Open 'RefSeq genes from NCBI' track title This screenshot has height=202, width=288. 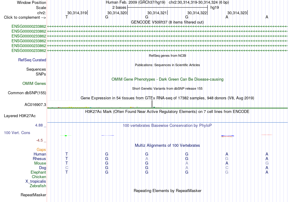click(x=168, y=56)
